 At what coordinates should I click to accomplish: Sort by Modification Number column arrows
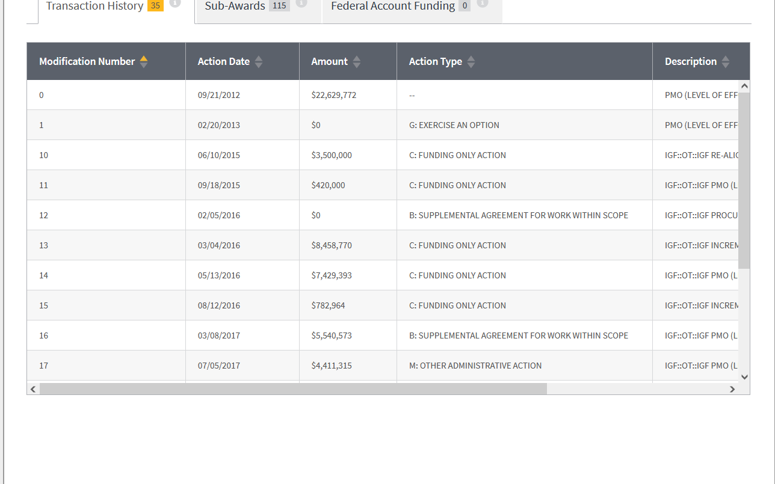[x=143, y=61]
